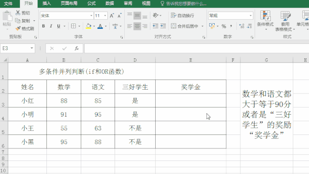Viewport: 309px width, 174px height.
Task: Switch to the Data (数据) tab
Action: pyautogui.click(x=110, y=3)
